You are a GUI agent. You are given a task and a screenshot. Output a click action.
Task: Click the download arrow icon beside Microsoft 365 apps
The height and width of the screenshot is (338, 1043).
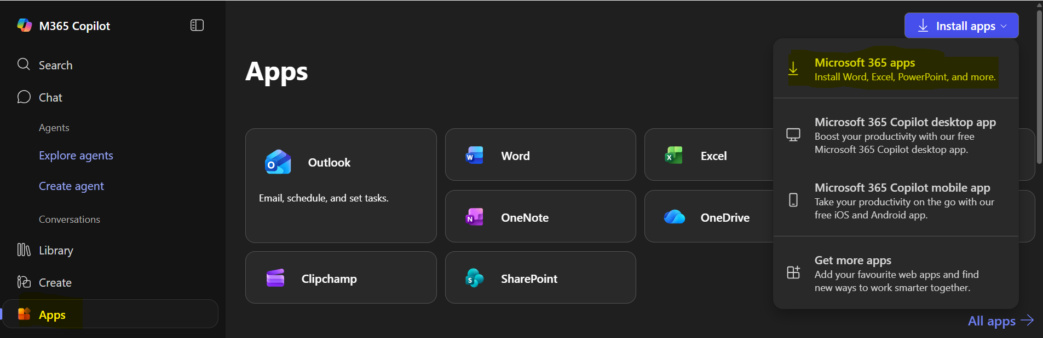pyautogui.click(x=793, y=69)
